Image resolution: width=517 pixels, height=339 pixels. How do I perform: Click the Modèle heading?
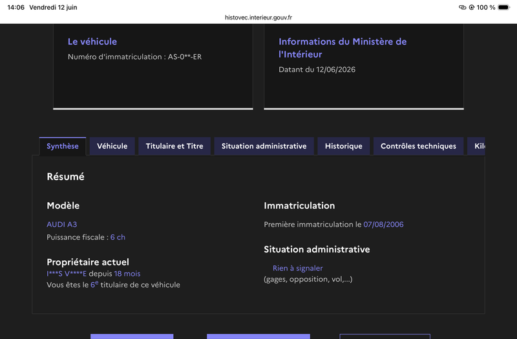click(63, 205)
